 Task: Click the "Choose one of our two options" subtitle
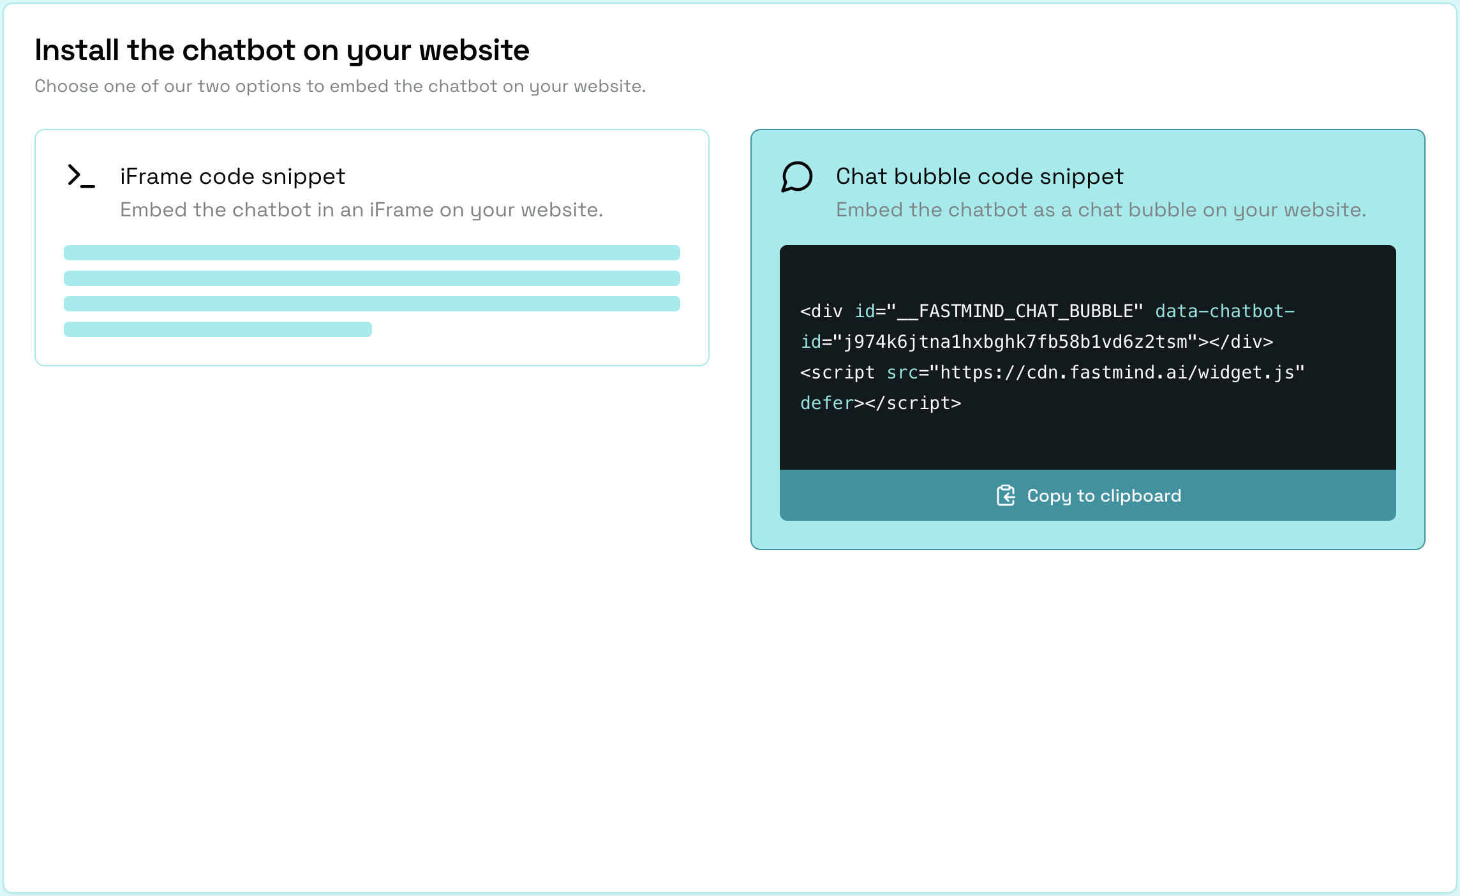[x=340, y=86]
